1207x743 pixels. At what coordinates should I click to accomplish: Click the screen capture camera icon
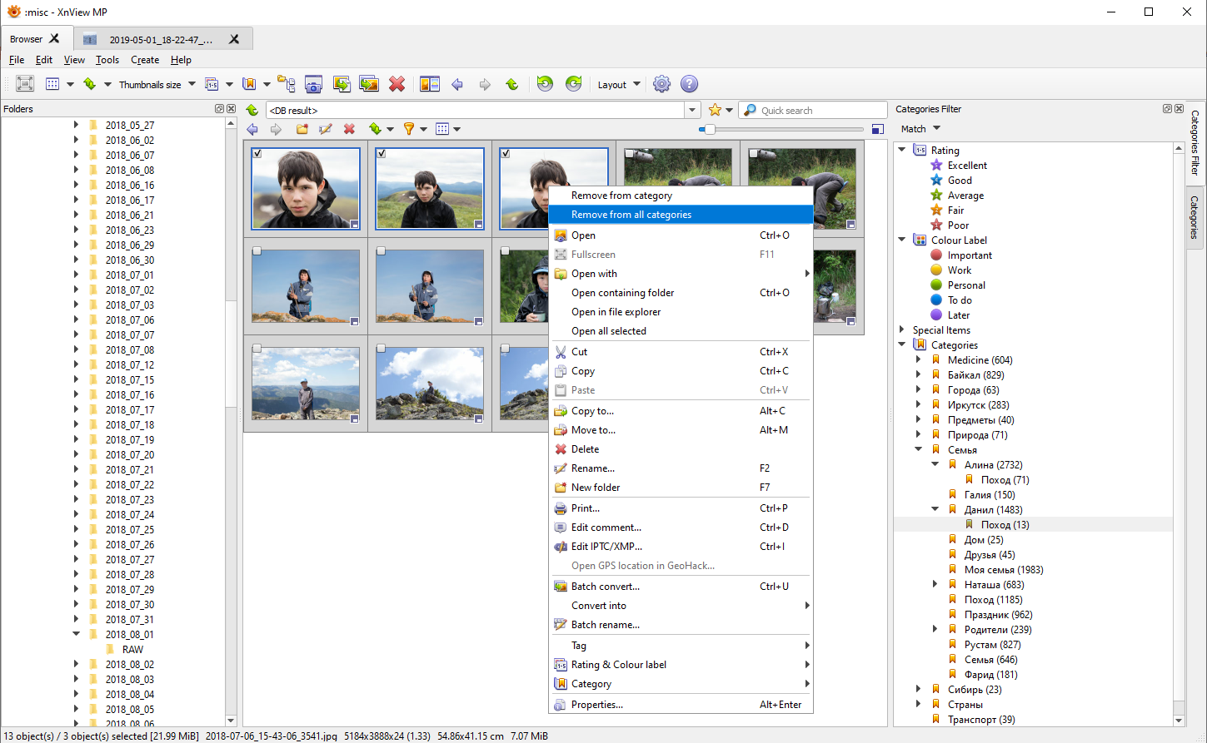coord(313,84)
